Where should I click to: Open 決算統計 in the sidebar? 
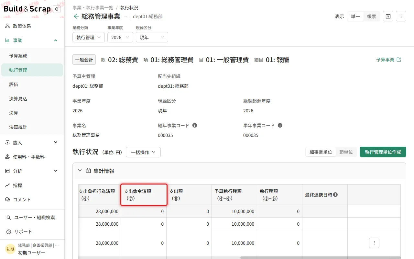pyautogui.click(x=32, y=127)
